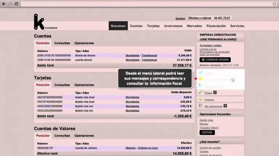The image size is (279, 156).
Task: Click the browser back arrow
Action: (x=4, y=4)
